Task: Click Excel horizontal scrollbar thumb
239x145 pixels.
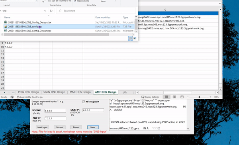Action: (178, 92)
